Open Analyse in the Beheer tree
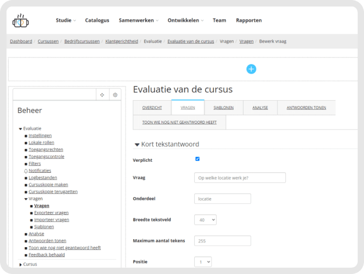The height and width of the screenshot is (274, 364). click(x=36, y=233)
